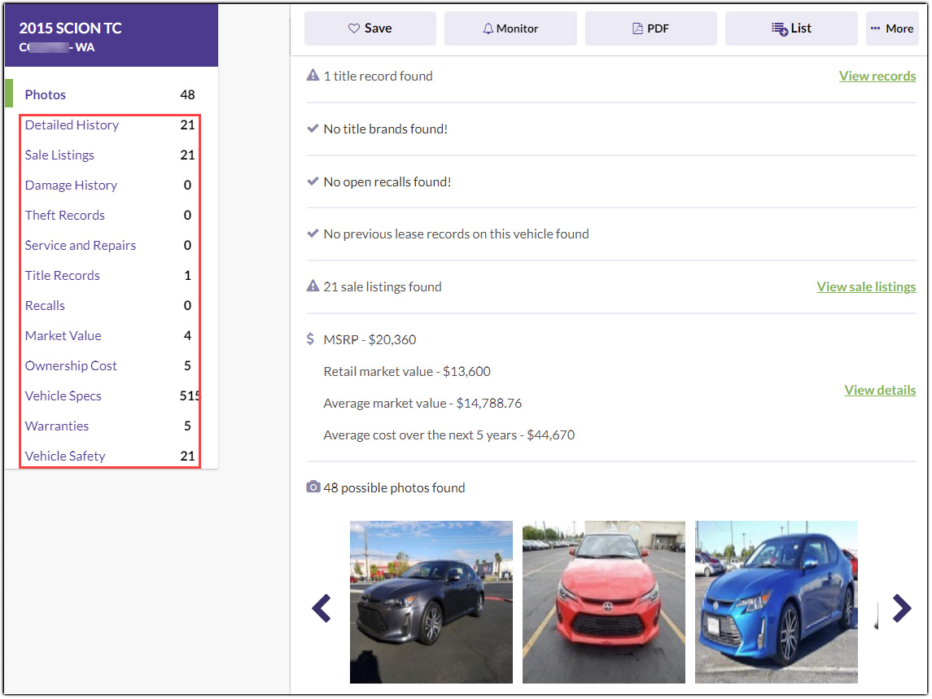
Task: Select Damage History in sidebar
Action: click(x=71, y=186)
